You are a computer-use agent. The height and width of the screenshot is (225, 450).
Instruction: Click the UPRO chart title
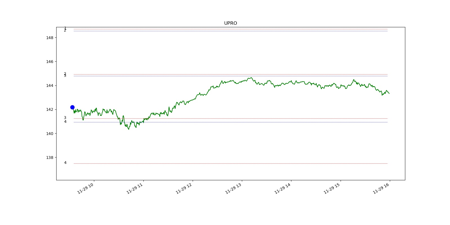click(230, 23)
